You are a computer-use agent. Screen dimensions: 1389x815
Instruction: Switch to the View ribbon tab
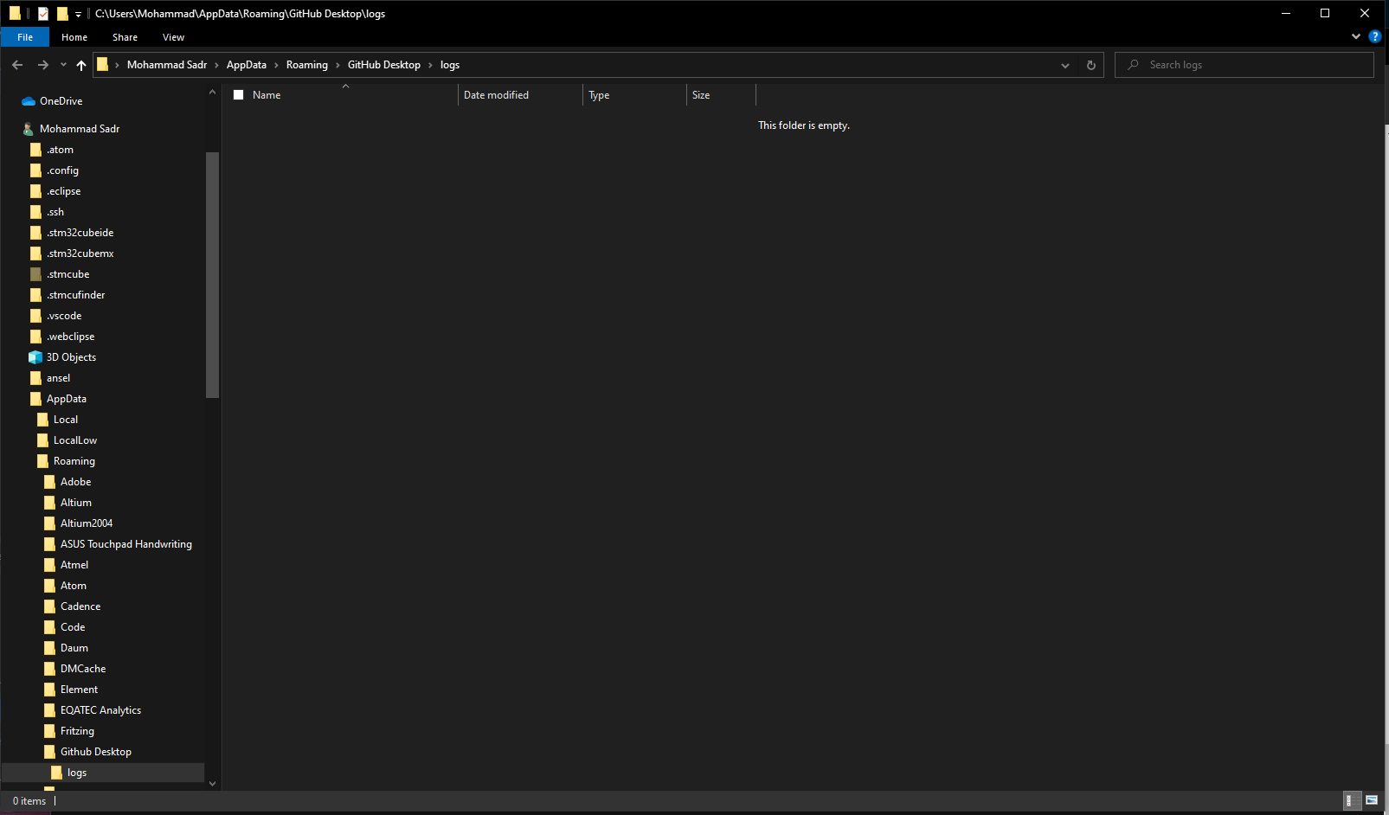coord(173,37)
